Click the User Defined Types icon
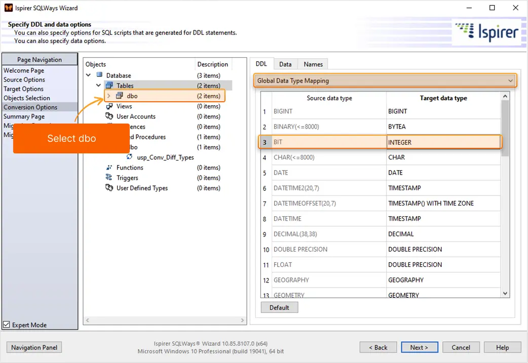The image size is (528, 363). [x=109, y=188]
